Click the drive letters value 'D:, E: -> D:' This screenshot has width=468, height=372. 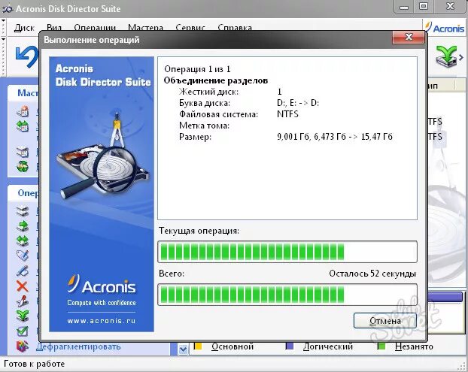click(298, 103)
